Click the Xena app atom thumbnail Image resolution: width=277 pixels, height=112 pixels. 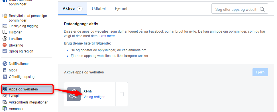point(74,94)
